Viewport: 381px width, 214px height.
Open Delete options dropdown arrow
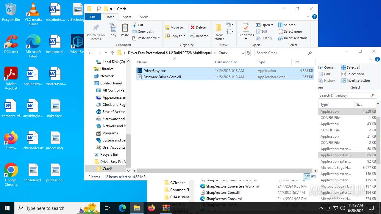point(208,27)
